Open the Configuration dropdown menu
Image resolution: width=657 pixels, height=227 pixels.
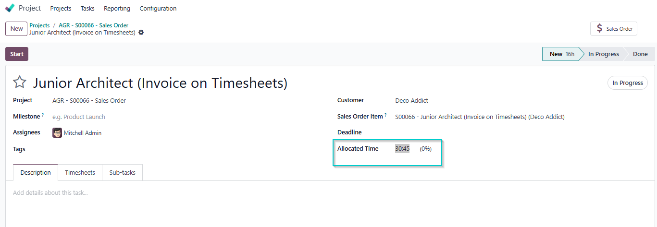click(158, 9)
